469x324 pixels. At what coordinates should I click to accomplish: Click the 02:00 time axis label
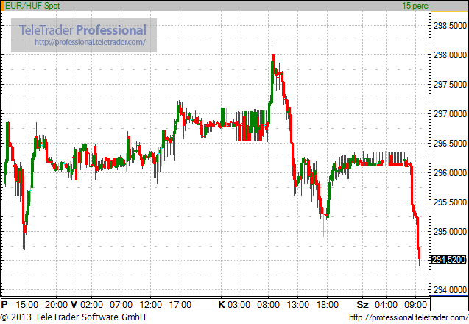click(x=91, y=305)
